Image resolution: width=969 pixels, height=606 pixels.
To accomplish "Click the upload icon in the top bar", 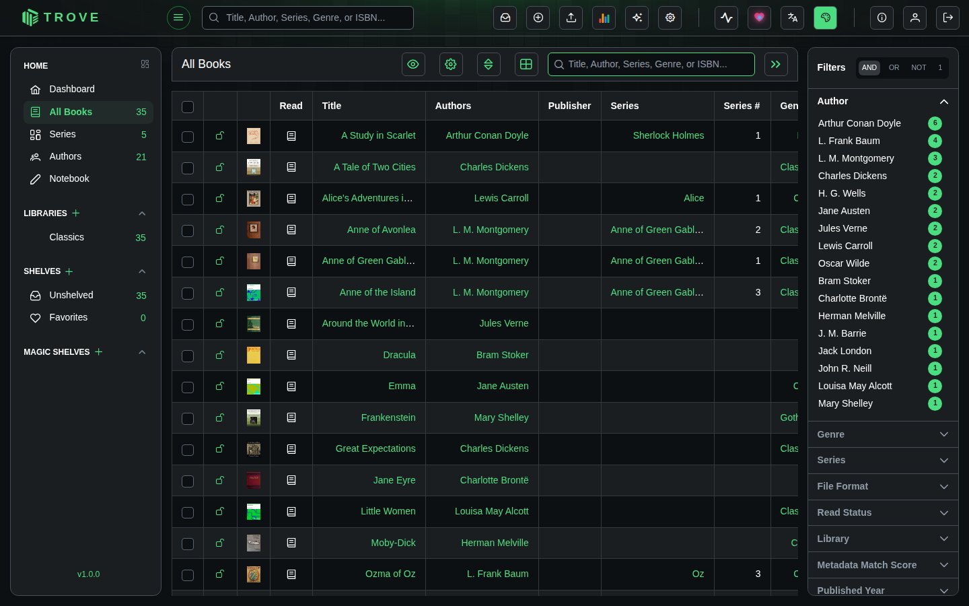I will [571, 18].
